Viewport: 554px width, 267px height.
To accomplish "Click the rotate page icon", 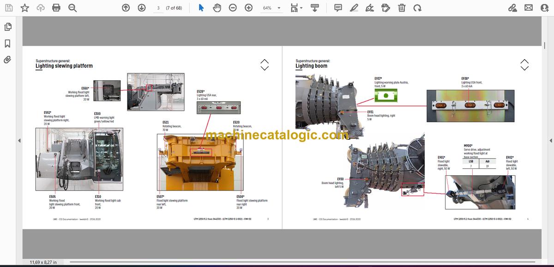I will pyautogui.click(x=417, y=8).
